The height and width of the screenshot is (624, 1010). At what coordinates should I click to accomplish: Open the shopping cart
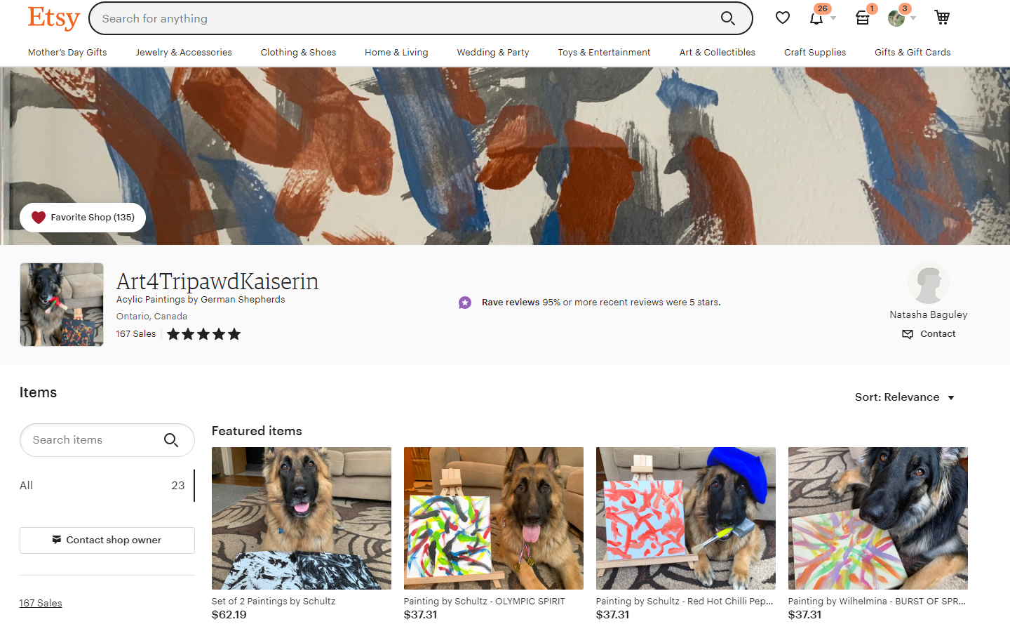(942, 18)
